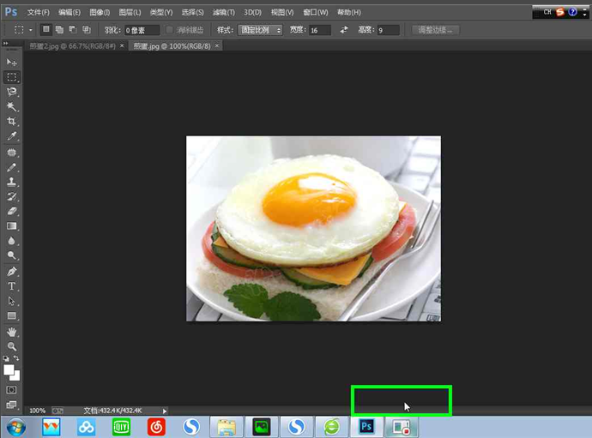Open the status bar info arrow menu
This screenshot has height=438, width=592.
(165, 411)
